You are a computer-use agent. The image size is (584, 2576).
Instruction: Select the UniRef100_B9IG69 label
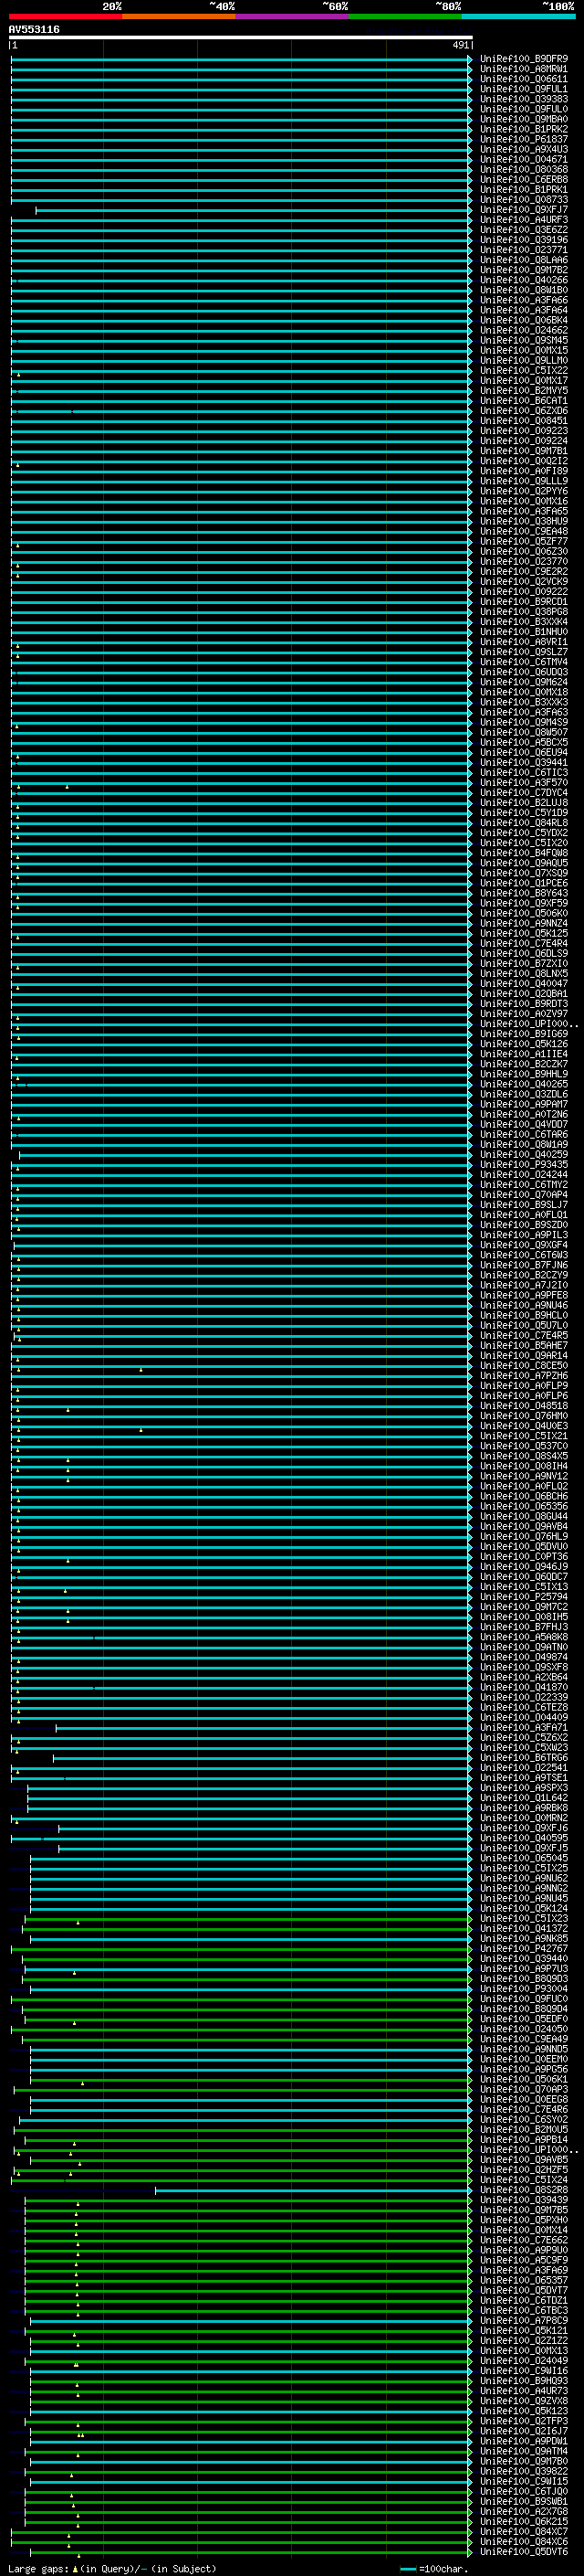pyautogui.click(x=523, y=1034)
